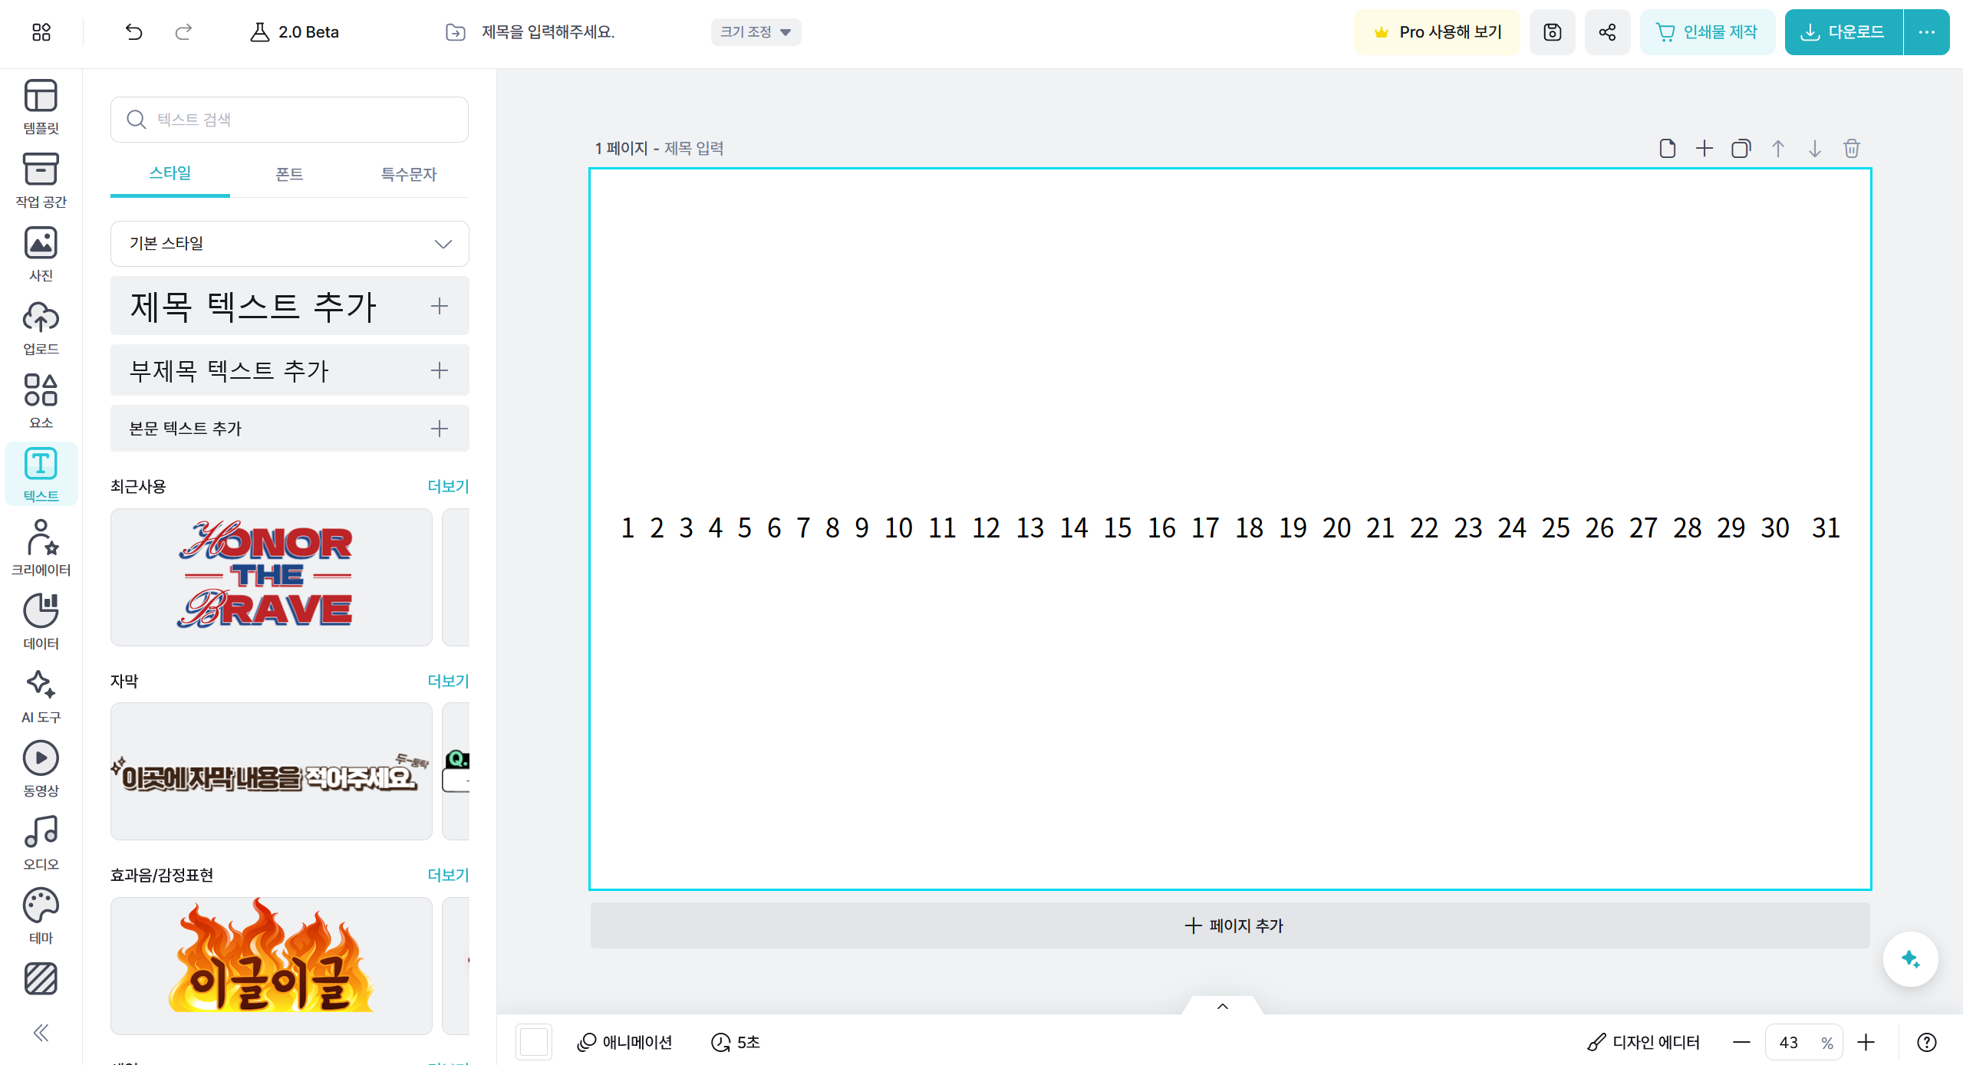The width and height of the screenshot is (1963, 1065).
Task: Click the save icon in top bar
Action: click(1552, 32)
